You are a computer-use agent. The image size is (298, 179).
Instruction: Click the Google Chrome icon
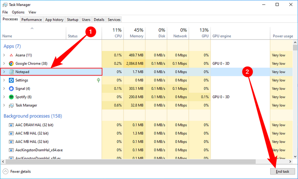[11, 64]
